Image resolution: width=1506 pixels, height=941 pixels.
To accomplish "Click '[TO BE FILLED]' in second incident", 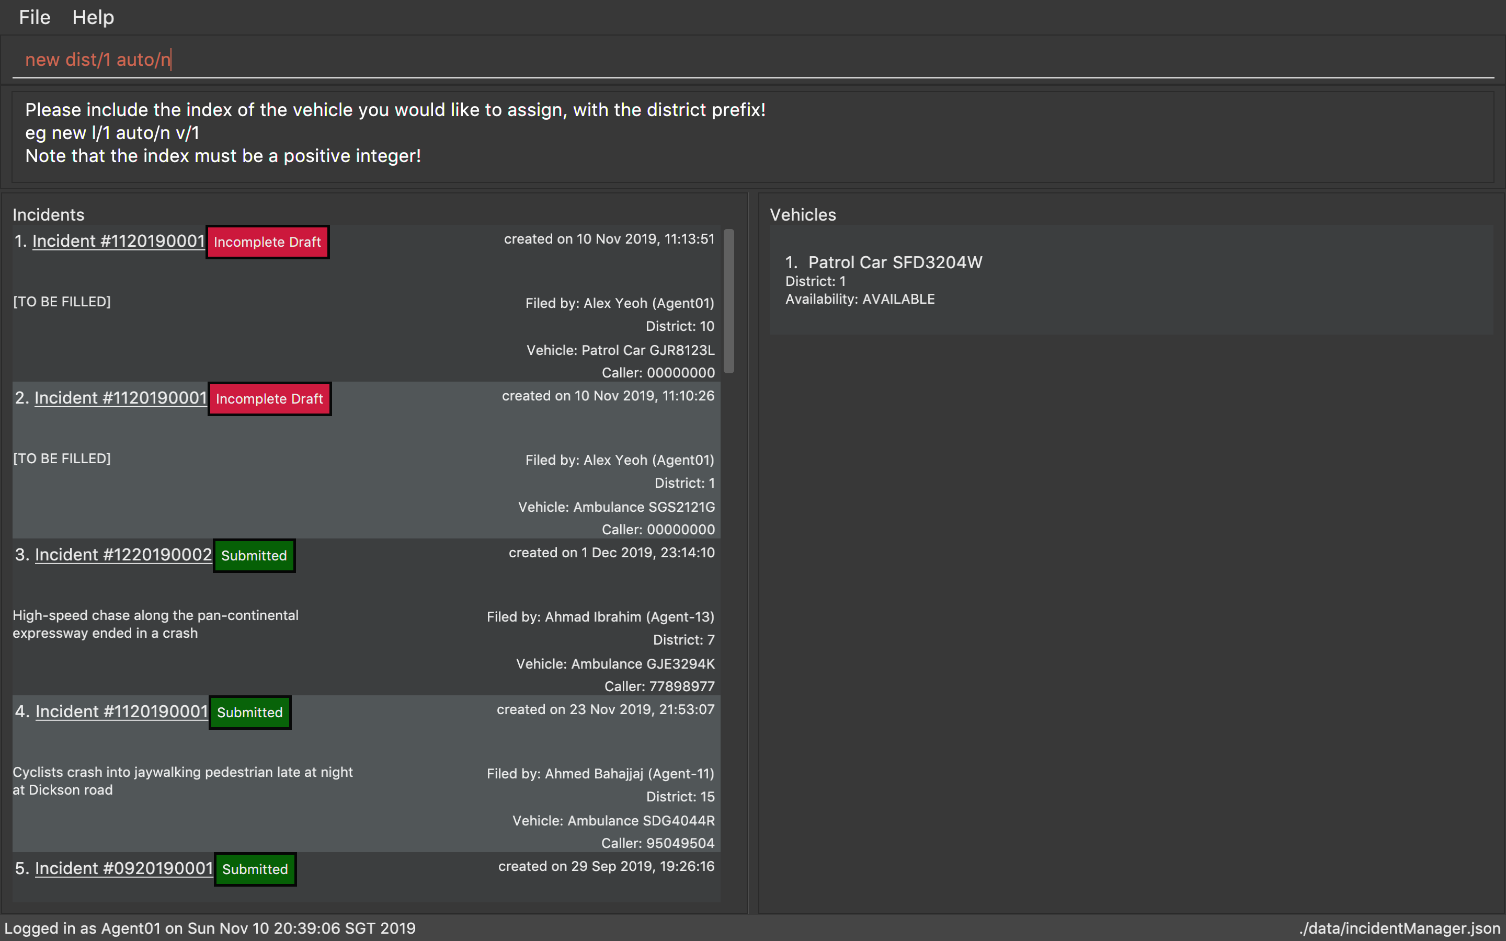I will [x=62, y=458].
